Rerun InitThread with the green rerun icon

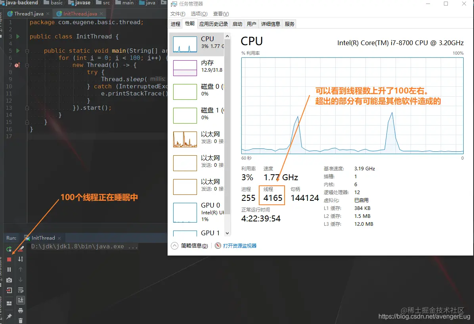9,249
